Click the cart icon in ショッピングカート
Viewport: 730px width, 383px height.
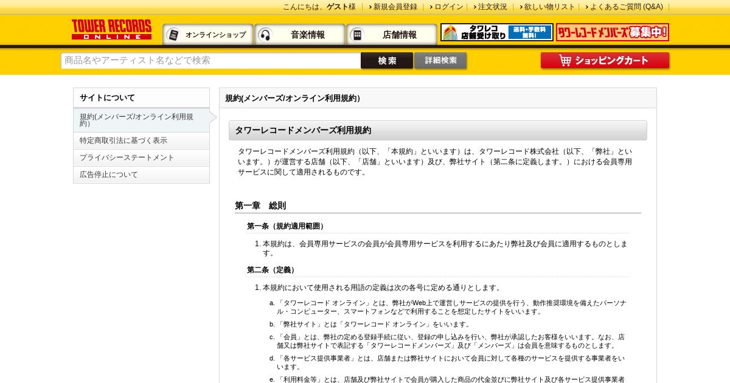tap(565, 60)
